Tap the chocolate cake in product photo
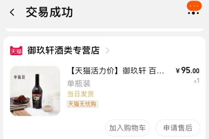Image resolution: width=209 pixels, height=139 pixels. [20, 99]
